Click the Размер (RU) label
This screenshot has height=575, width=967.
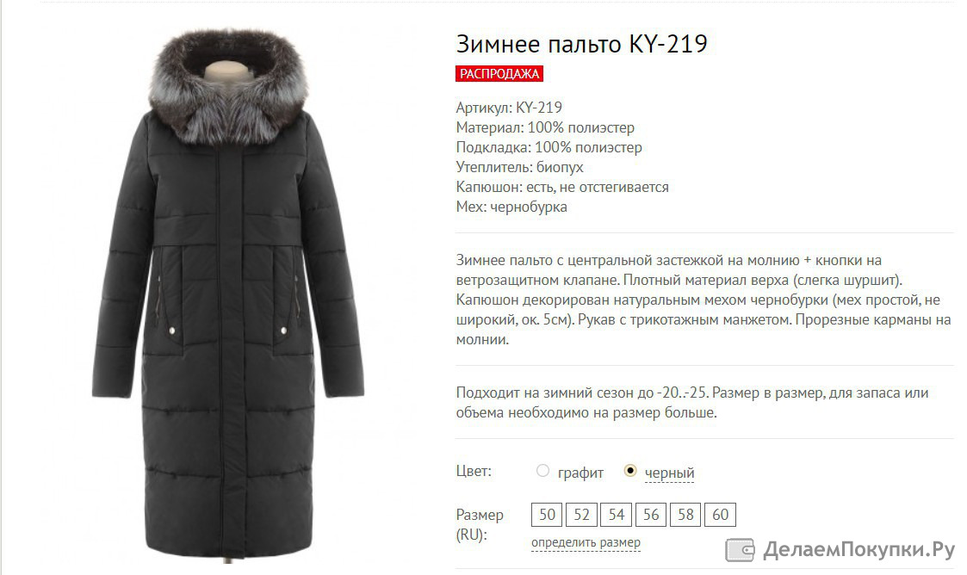[x=480, y=524]
